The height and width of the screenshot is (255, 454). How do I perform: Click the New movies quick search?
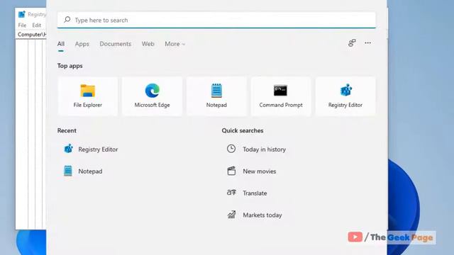pyautogui.click(x=251, y=171)
